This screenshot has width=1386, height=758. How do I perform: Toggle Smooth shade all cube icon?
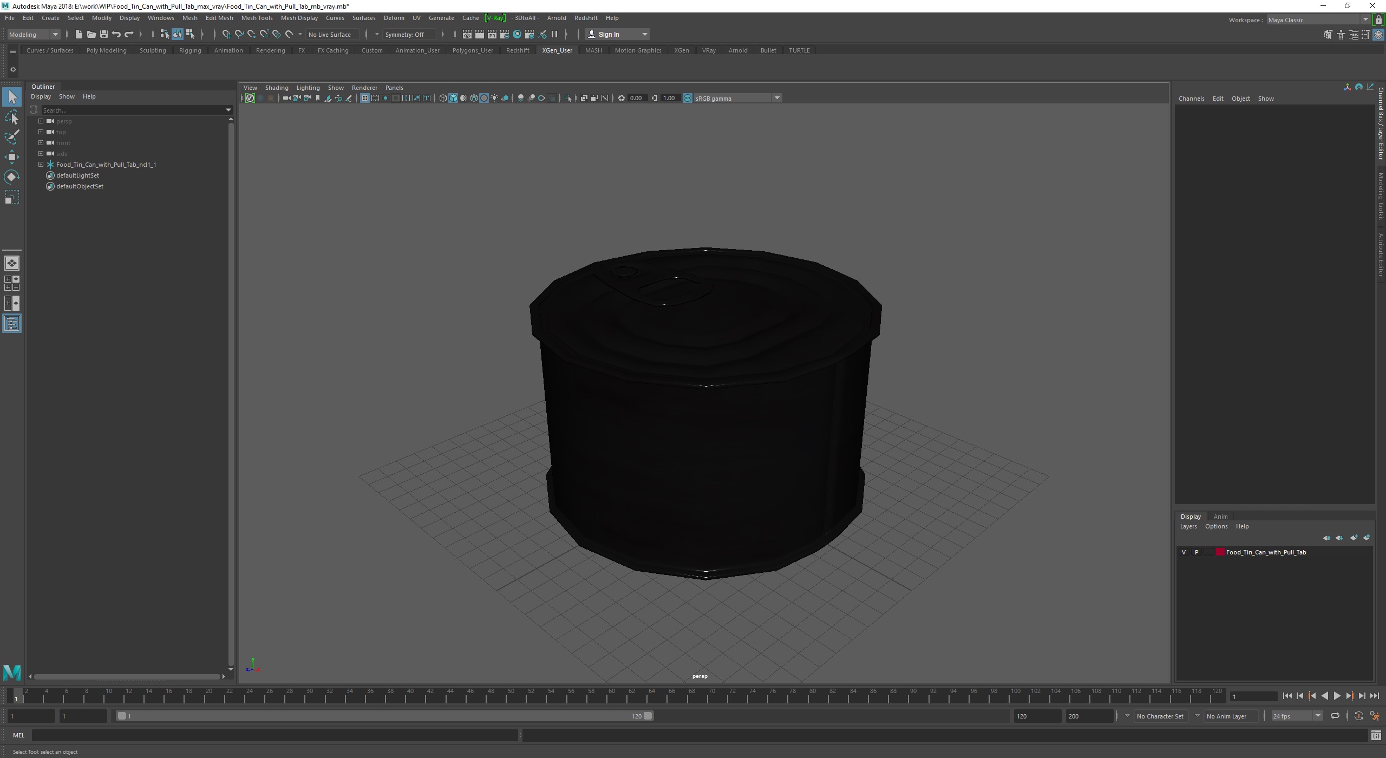click(x=453, y=98)
